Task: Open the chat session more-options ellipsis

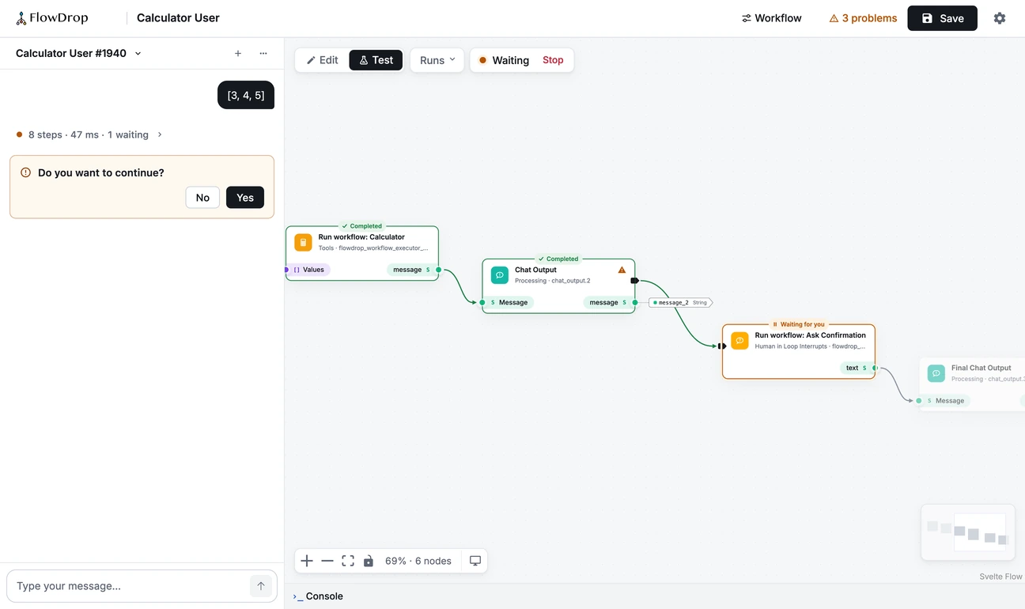Action: coord(263,54)
